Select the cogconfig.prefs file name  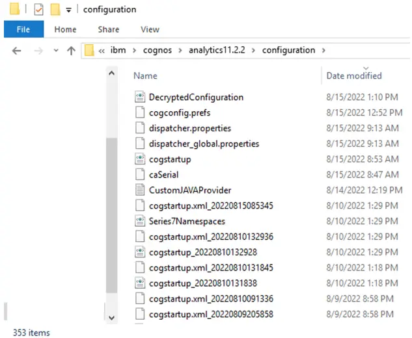(180, 112)
